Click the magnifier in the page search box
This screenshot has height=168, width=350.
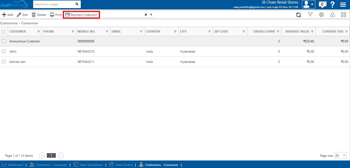(77, 4)
